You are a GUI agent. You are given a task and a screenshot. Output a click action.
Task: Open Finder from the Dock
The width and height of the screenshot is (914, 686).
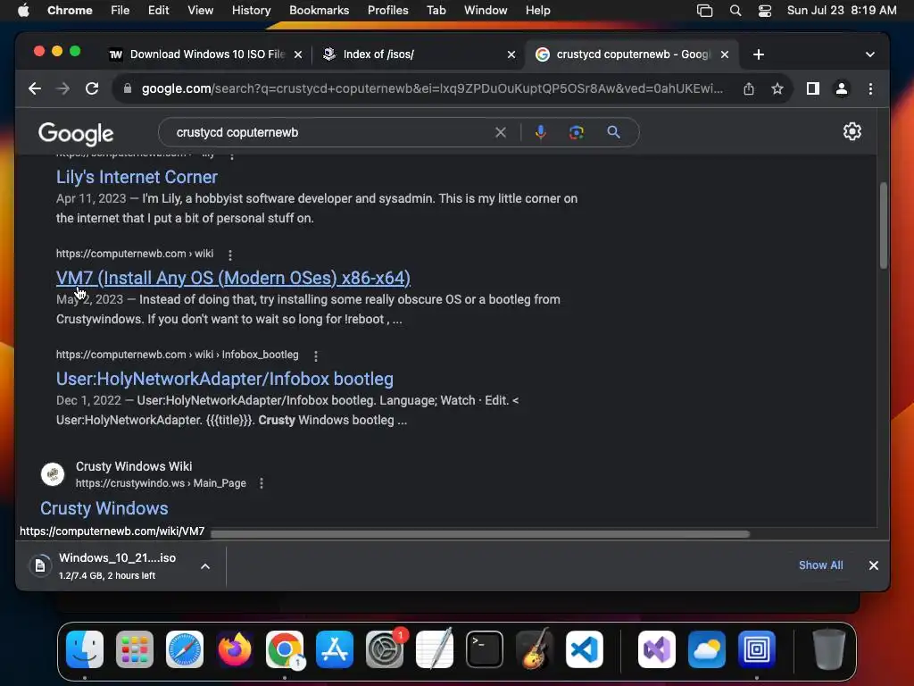pyautogui.click(x=85, y=649)
